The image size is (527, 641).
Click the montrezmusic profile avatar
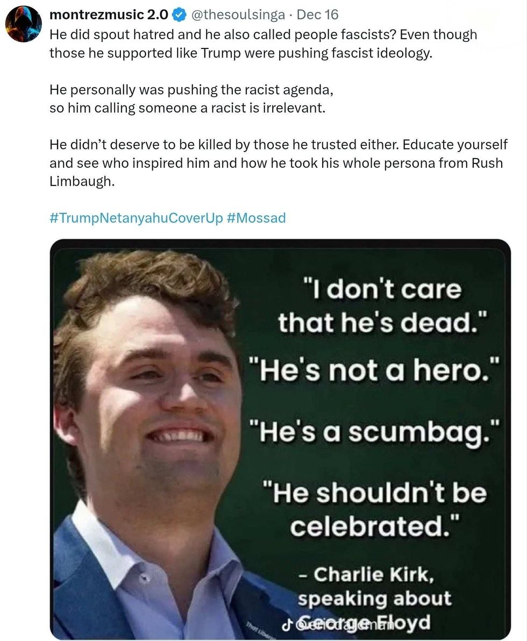click(x=23, y=25)
